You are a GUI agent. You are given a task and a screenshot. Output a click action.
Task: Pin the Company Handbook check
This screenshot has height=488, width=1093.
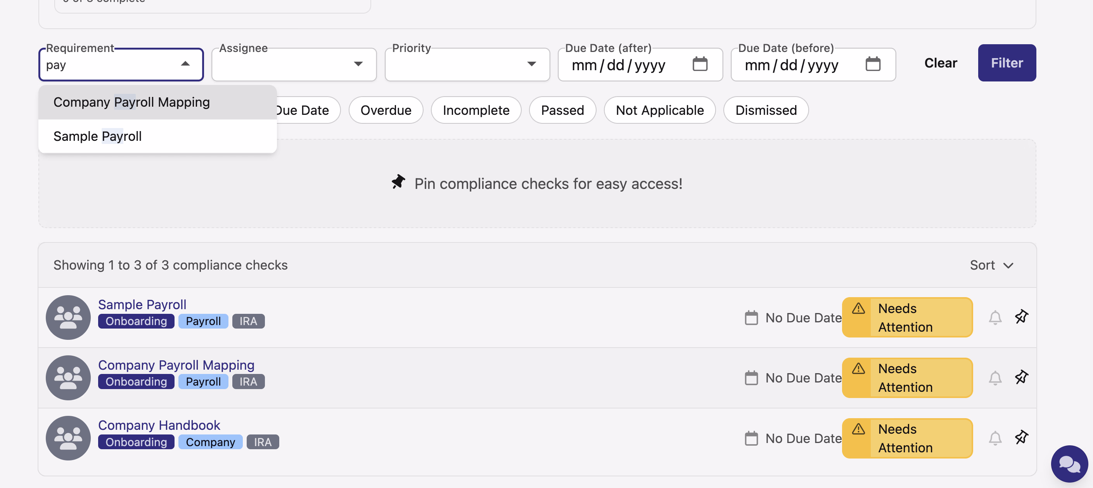[x=1021, y=437]
